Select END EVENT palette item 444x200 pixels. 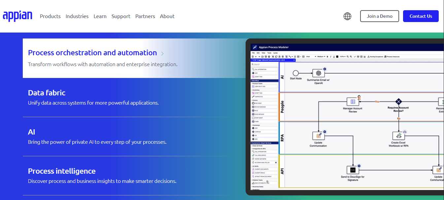point(265,103)
